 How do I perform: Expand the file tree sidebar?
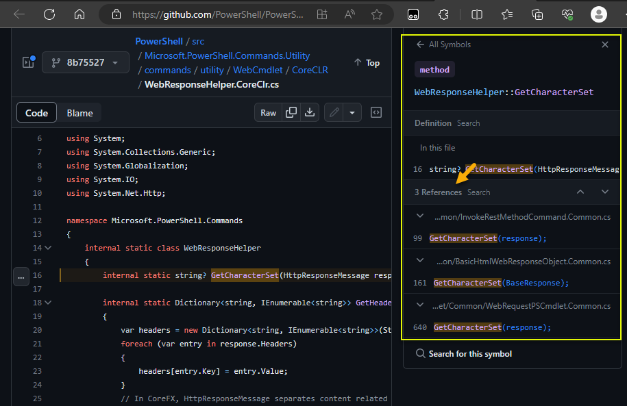[x=28, y=62]
